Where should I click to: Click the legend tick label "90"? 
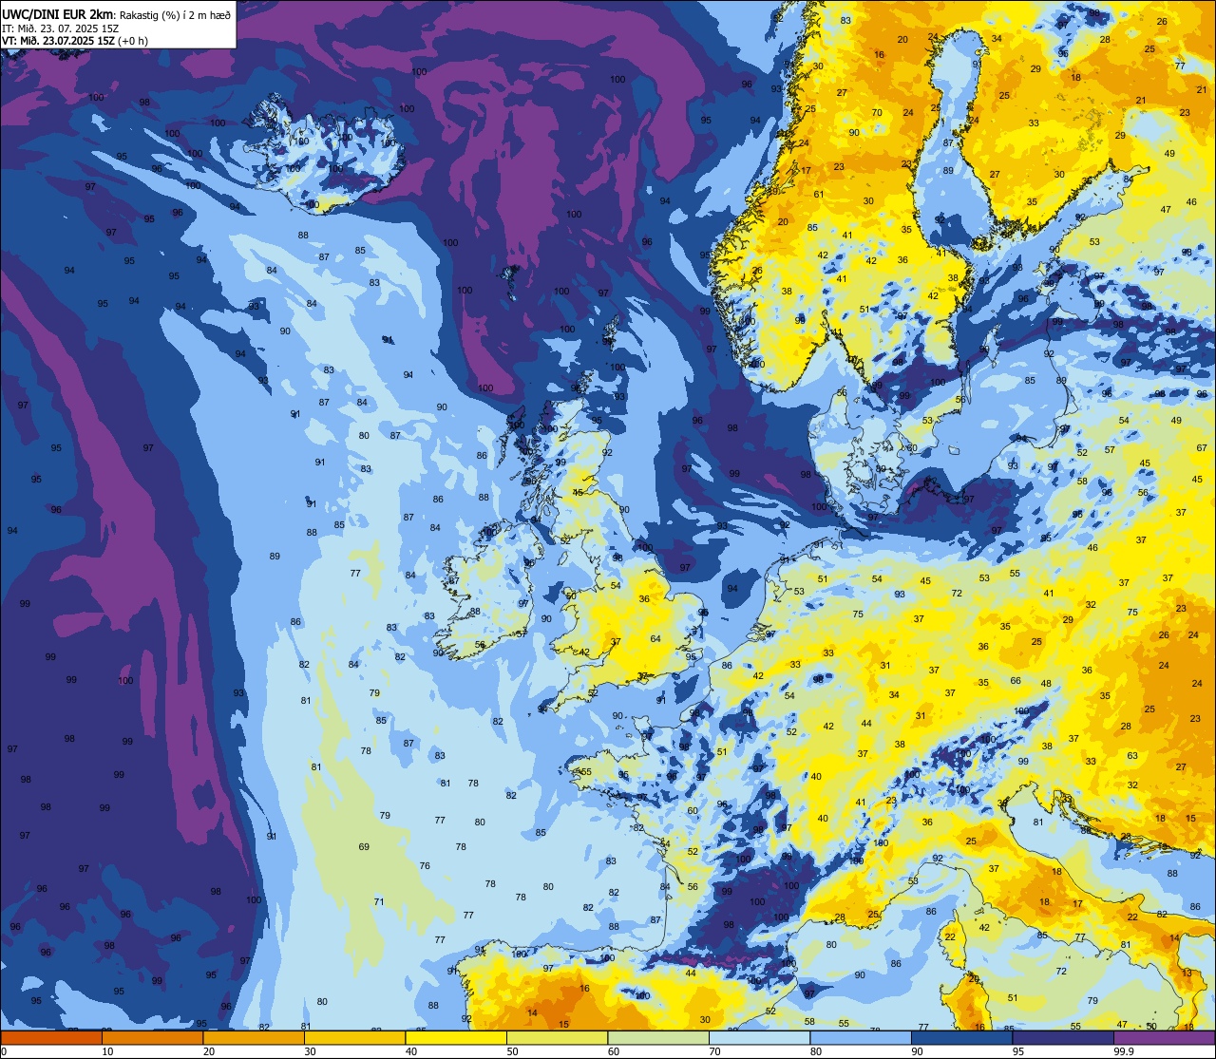[x=918, y=1051]
